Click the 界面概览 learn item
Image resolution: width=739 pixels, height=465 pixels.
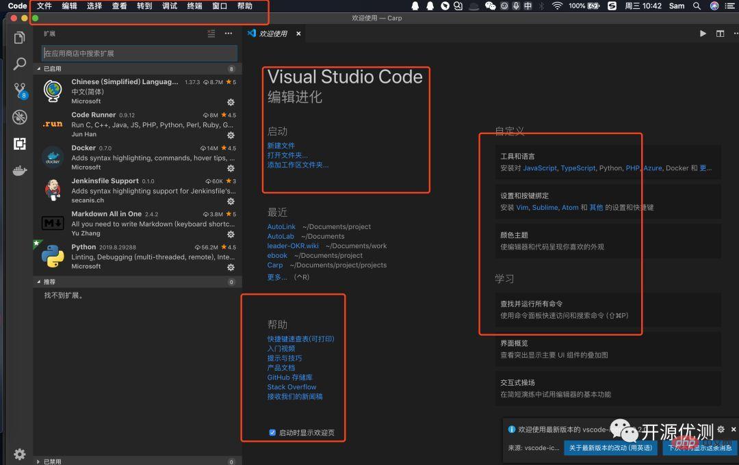[608, 349]
